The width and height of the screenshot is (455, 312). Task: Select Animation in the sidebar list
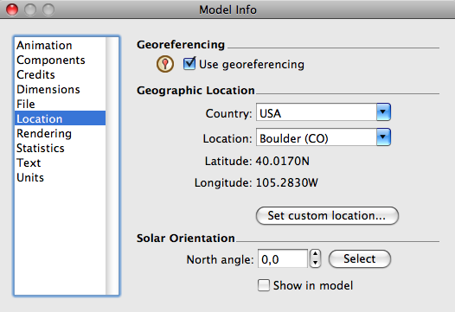coord(60,45)
